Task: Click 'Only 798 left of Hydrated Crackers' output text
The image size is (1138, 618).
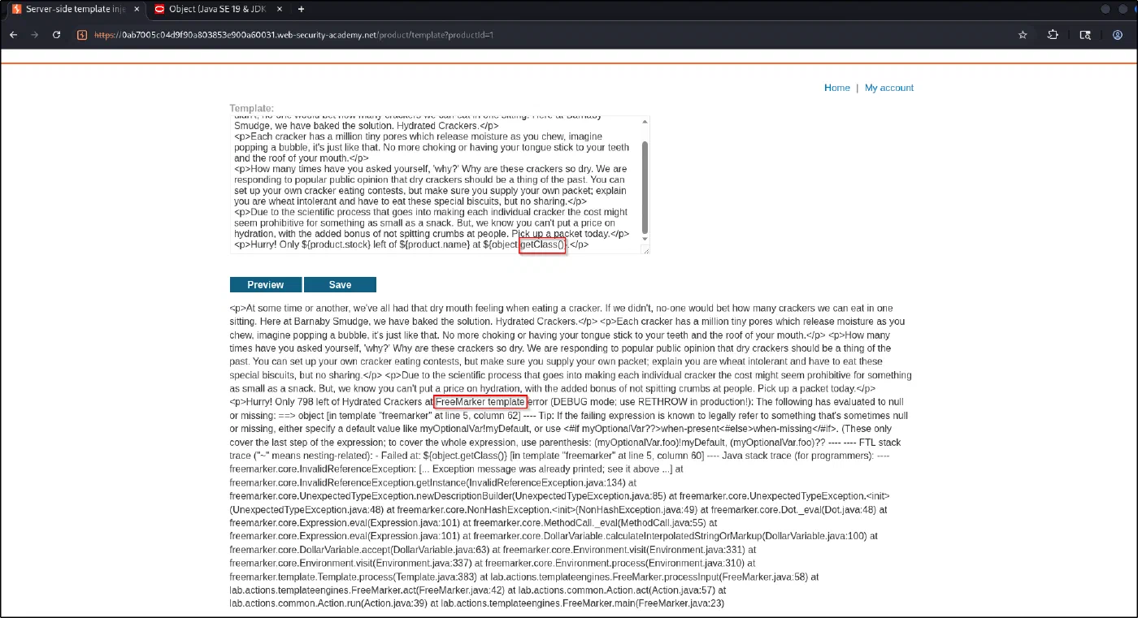Action: [x=345, y=402]
